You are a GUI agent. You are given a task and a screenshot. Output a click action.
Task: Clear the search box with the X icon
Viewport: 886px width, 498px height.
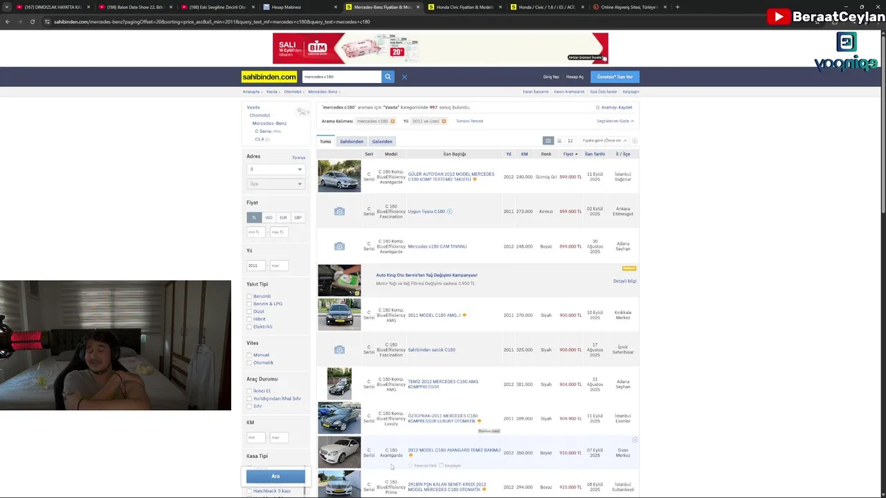(x=404, y=77)
